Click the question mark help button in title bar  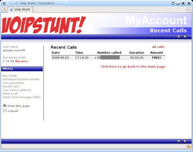tap(173, 3)
